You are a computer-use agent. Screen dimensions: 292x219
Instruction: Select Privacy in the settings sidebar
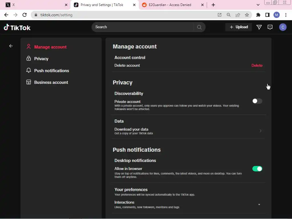point(41,59)
